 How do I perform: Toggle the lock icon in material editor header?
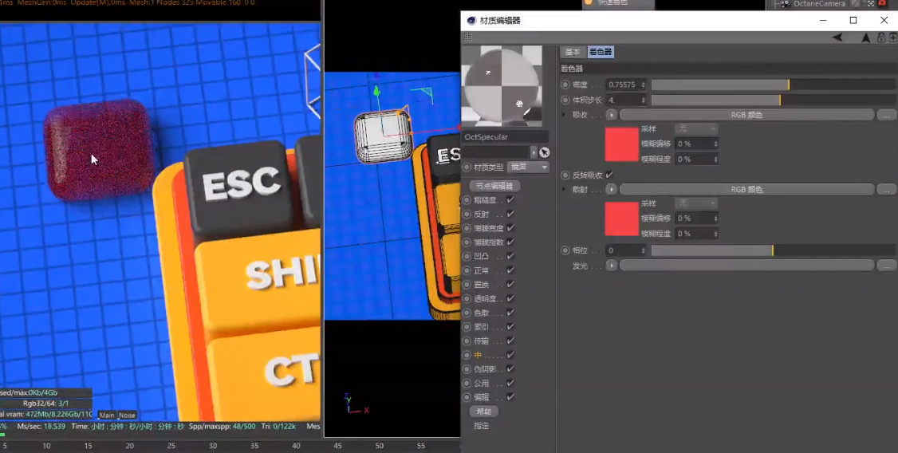pos(881,37)
